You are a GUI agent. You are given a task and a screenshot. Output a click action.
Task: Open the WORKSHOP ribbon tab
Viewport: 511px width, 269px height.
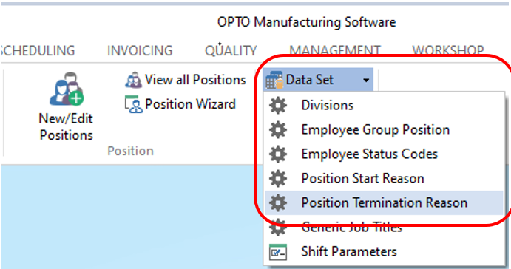coord(448,51)
